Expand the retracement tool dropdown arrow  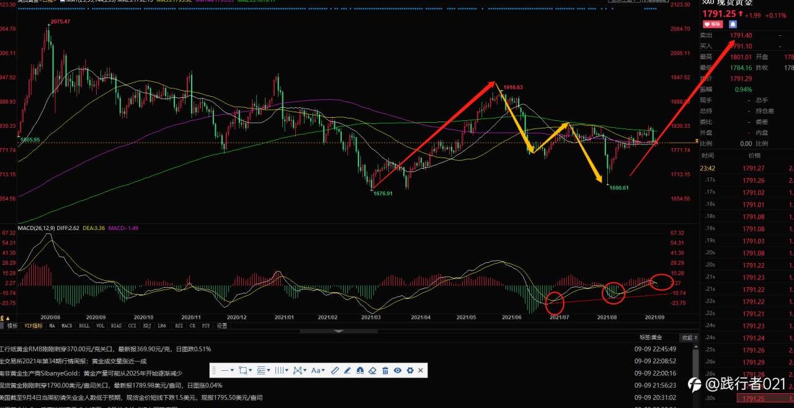269,370
